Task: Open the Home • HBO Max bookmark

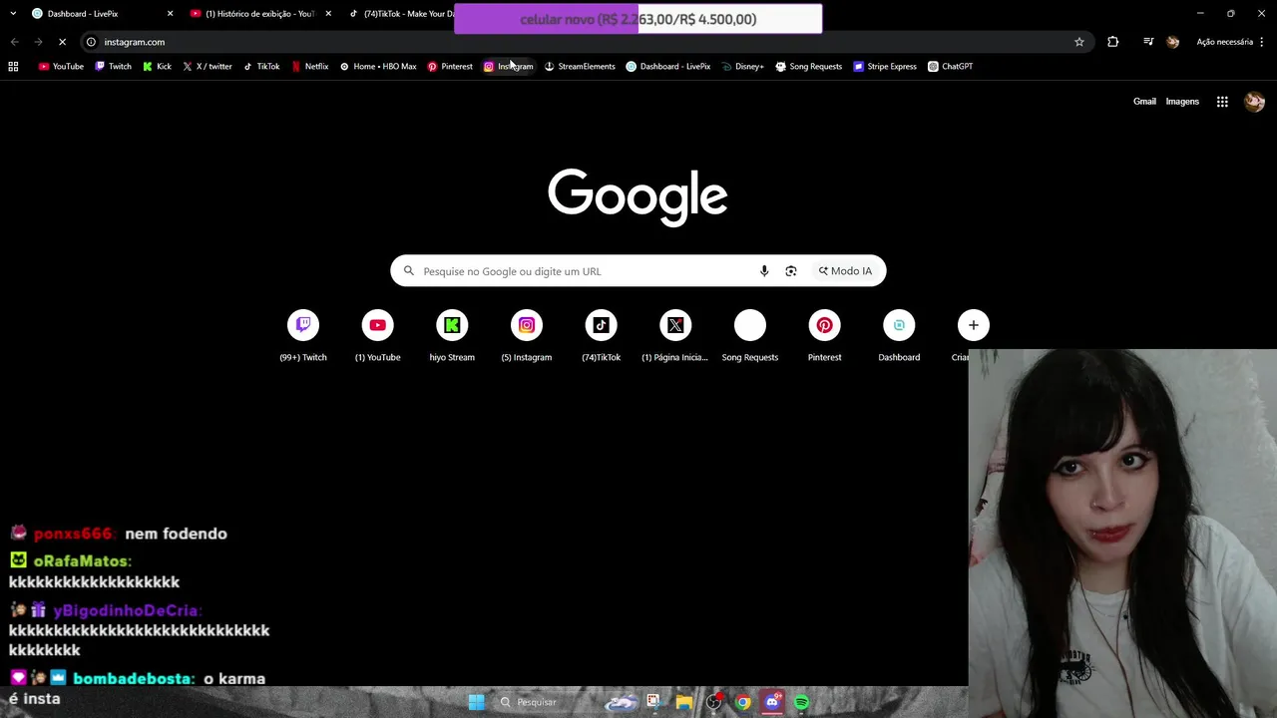Action: (x=377, y=67)
